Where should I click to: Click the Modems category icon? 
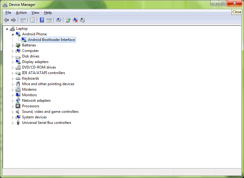tap(18, 89)
